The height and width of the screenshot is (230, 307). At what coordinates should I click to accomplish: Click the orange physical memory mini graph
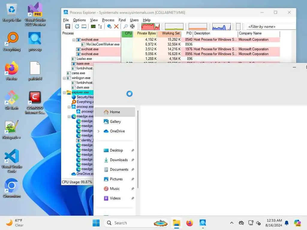[198, 27]
